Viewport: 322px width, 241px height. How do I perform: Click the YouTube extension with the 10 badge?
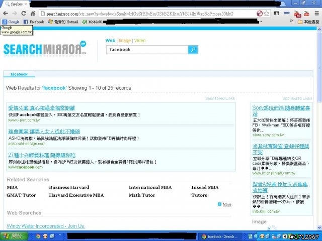(x=297, y=14)
